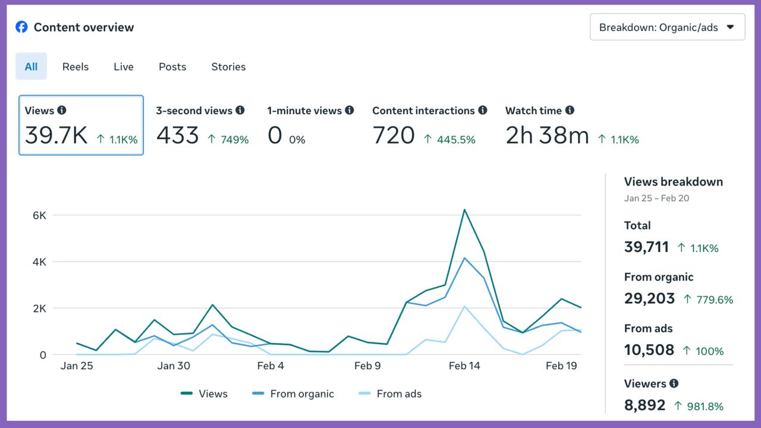Viewport: 761px width, 428px height.
Task: Click the 3-second views info icon
Action: click(240, 110)
